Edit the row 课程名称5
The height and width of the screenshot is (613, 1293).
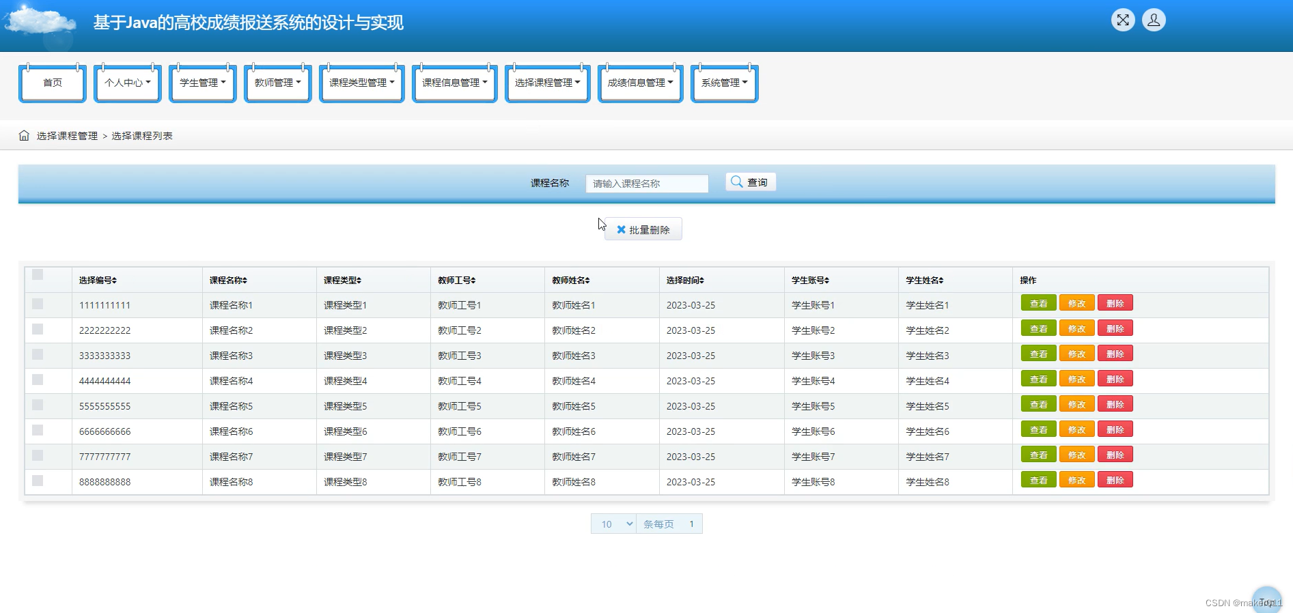tap(1076, 404)
